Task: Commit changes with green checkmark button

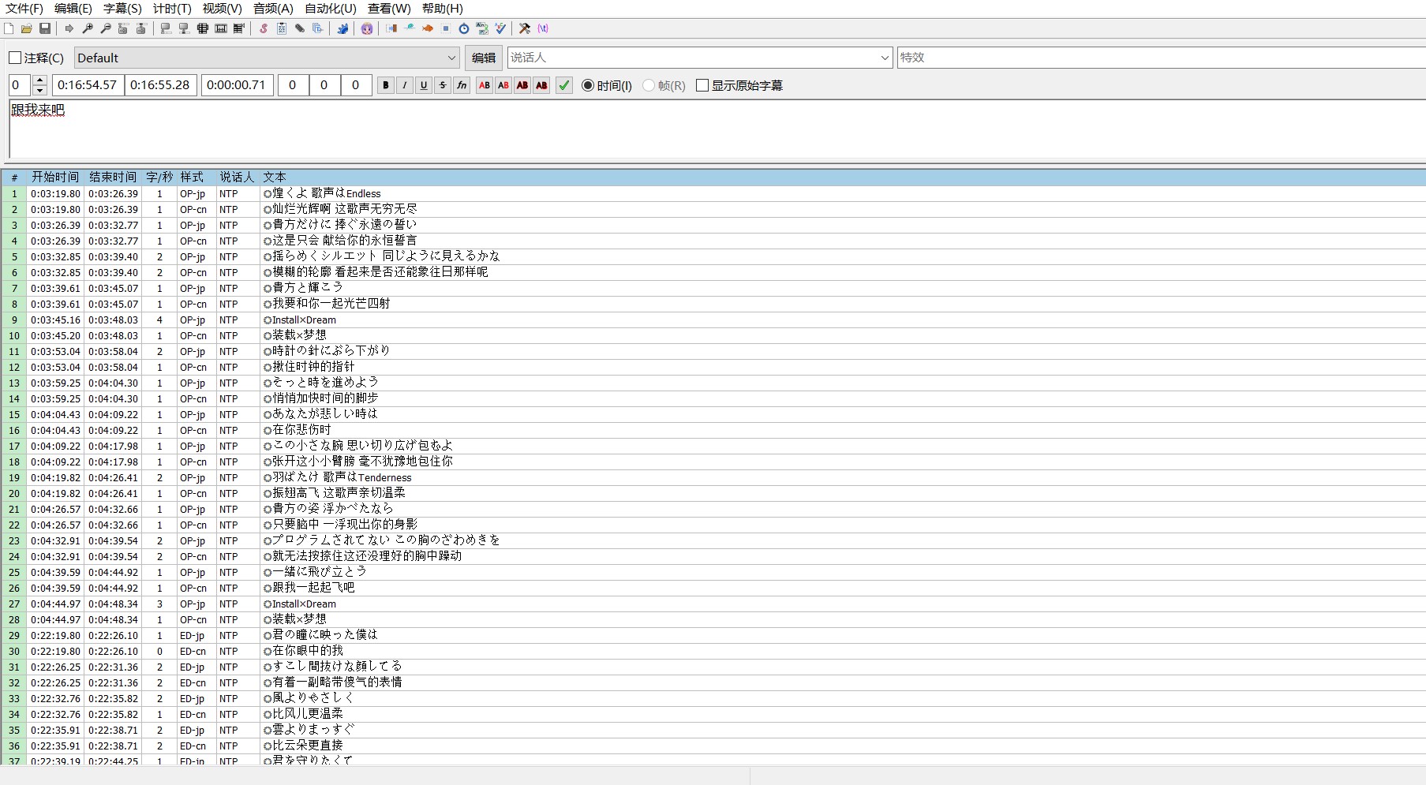Action: click(564, 85)
